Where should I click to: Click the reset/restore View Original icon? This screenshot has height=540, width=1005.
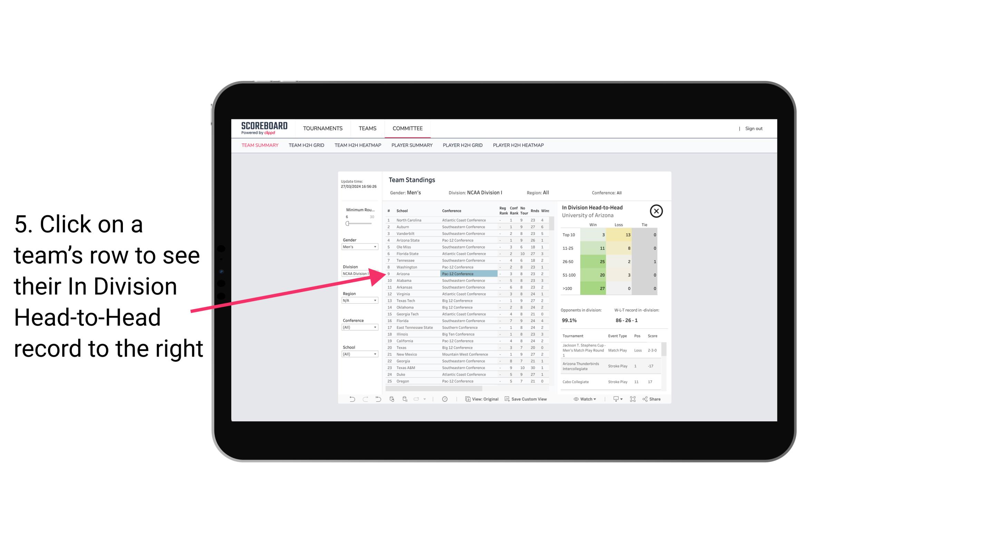[x=466, y=399]
